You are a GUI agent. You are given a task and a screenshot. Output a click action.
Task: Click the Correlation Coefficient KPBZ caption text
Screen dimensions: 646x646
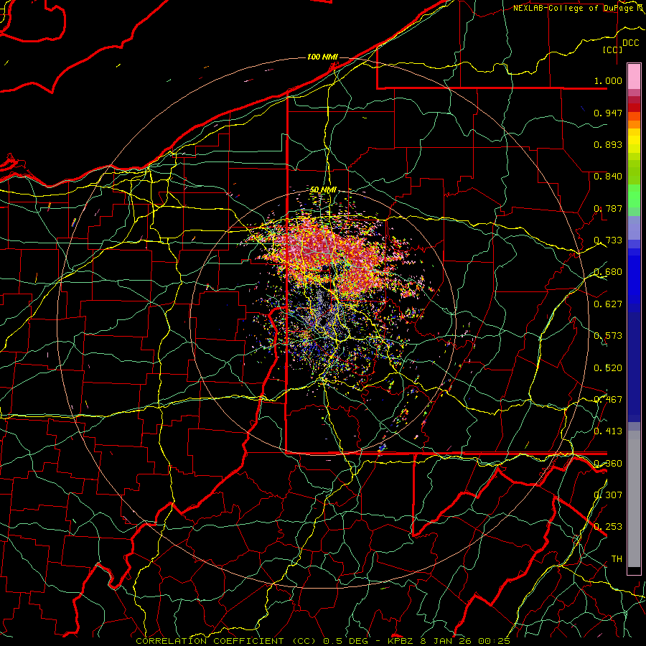[x=323, y=641]
